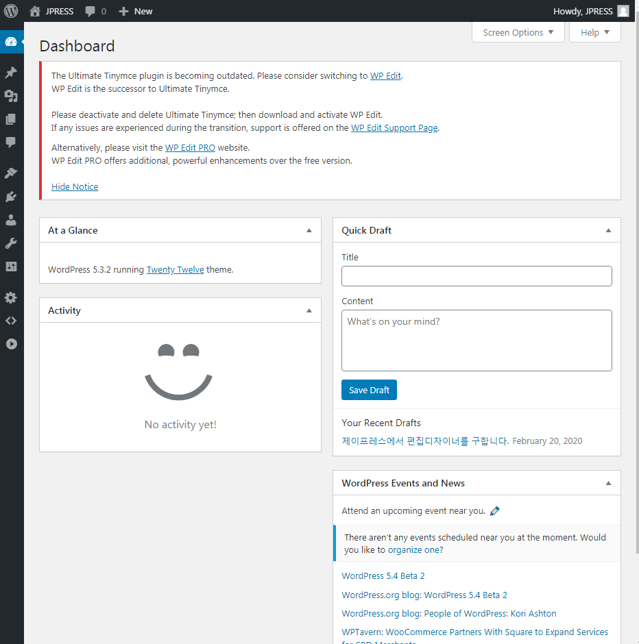Click the collapse menu arrow icon
The height and width of the screenshot is (644, 639).
coord(11,344)
